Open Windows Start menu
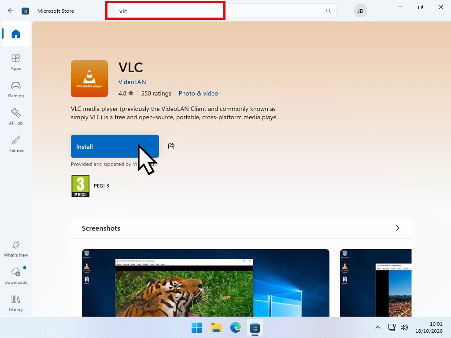The height and width of the screenshot is (338, 451). 197,327
